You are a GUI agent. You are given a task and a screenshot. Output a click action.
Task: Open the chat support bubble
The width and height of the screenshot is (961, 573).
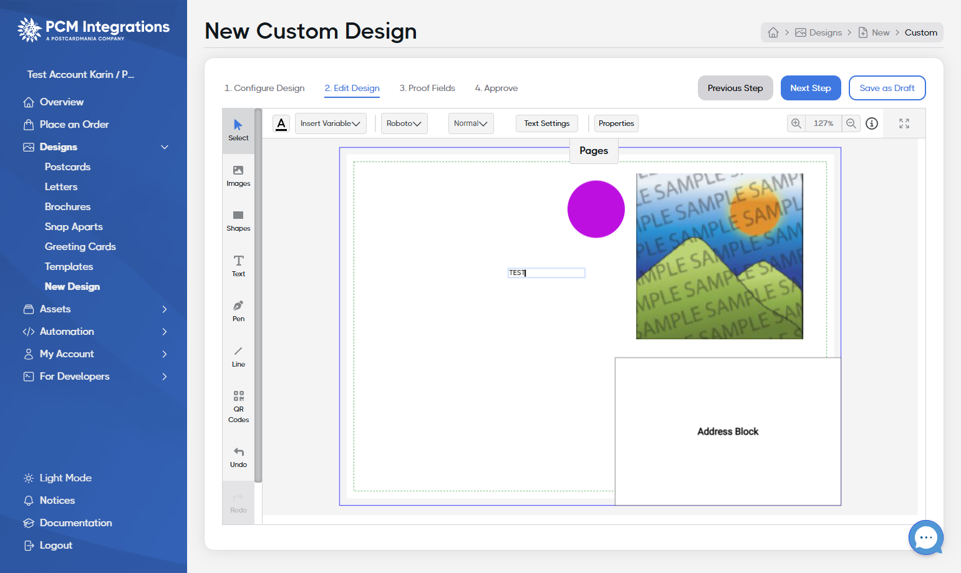click(926, 537)
